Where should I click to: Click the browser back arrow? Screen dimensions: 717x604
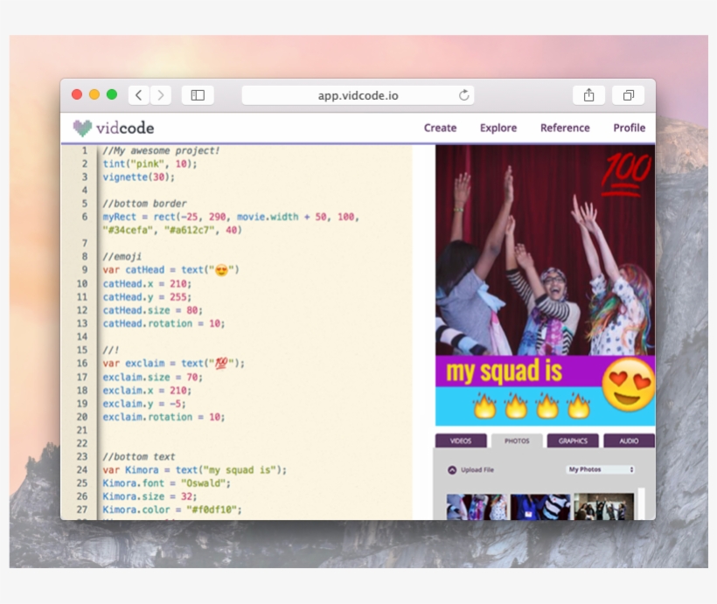[139, 96]
